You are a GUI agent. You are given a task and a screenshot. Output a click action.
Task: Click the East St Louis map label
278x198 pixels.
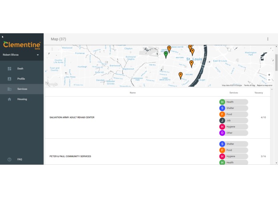tap(220, 61)
